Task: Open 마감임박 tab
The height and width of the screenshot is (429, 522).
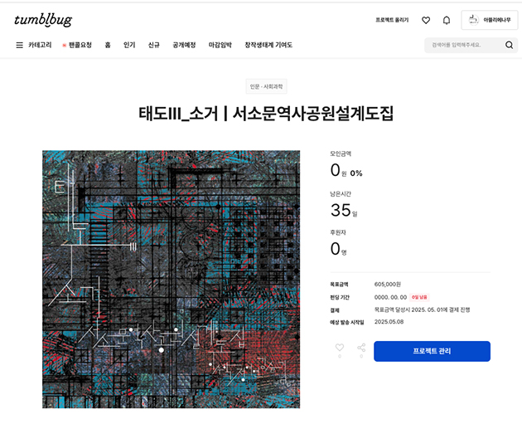Action: tap(220, 45)
